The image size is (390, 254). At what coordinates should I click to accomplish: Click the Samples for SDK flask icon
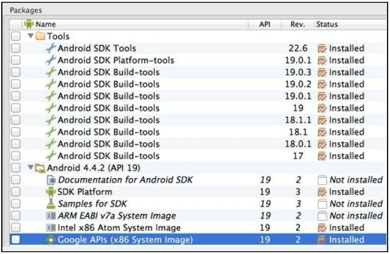tap(51, 204)
